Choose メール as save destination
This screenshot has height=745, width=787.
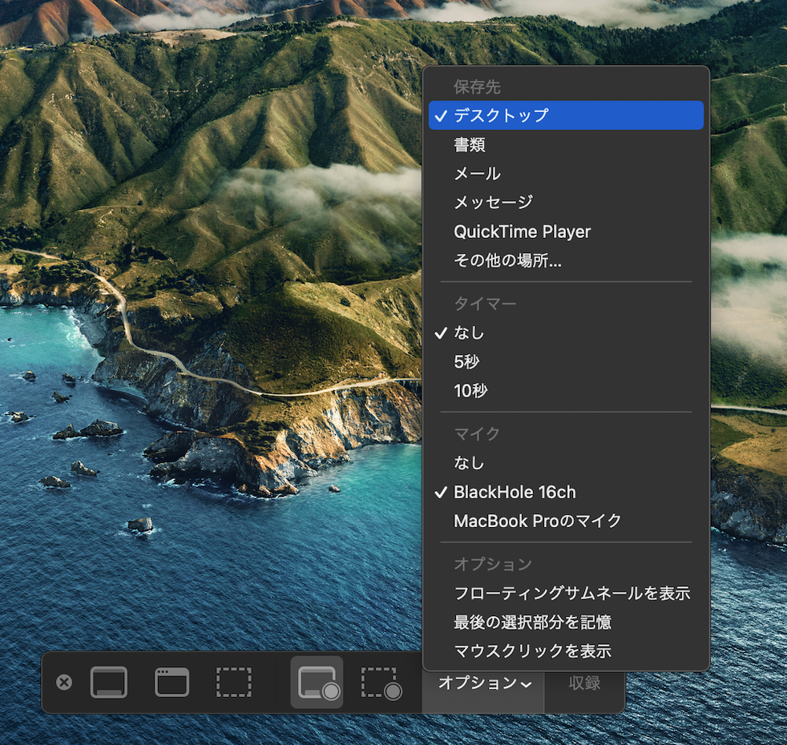477,174
